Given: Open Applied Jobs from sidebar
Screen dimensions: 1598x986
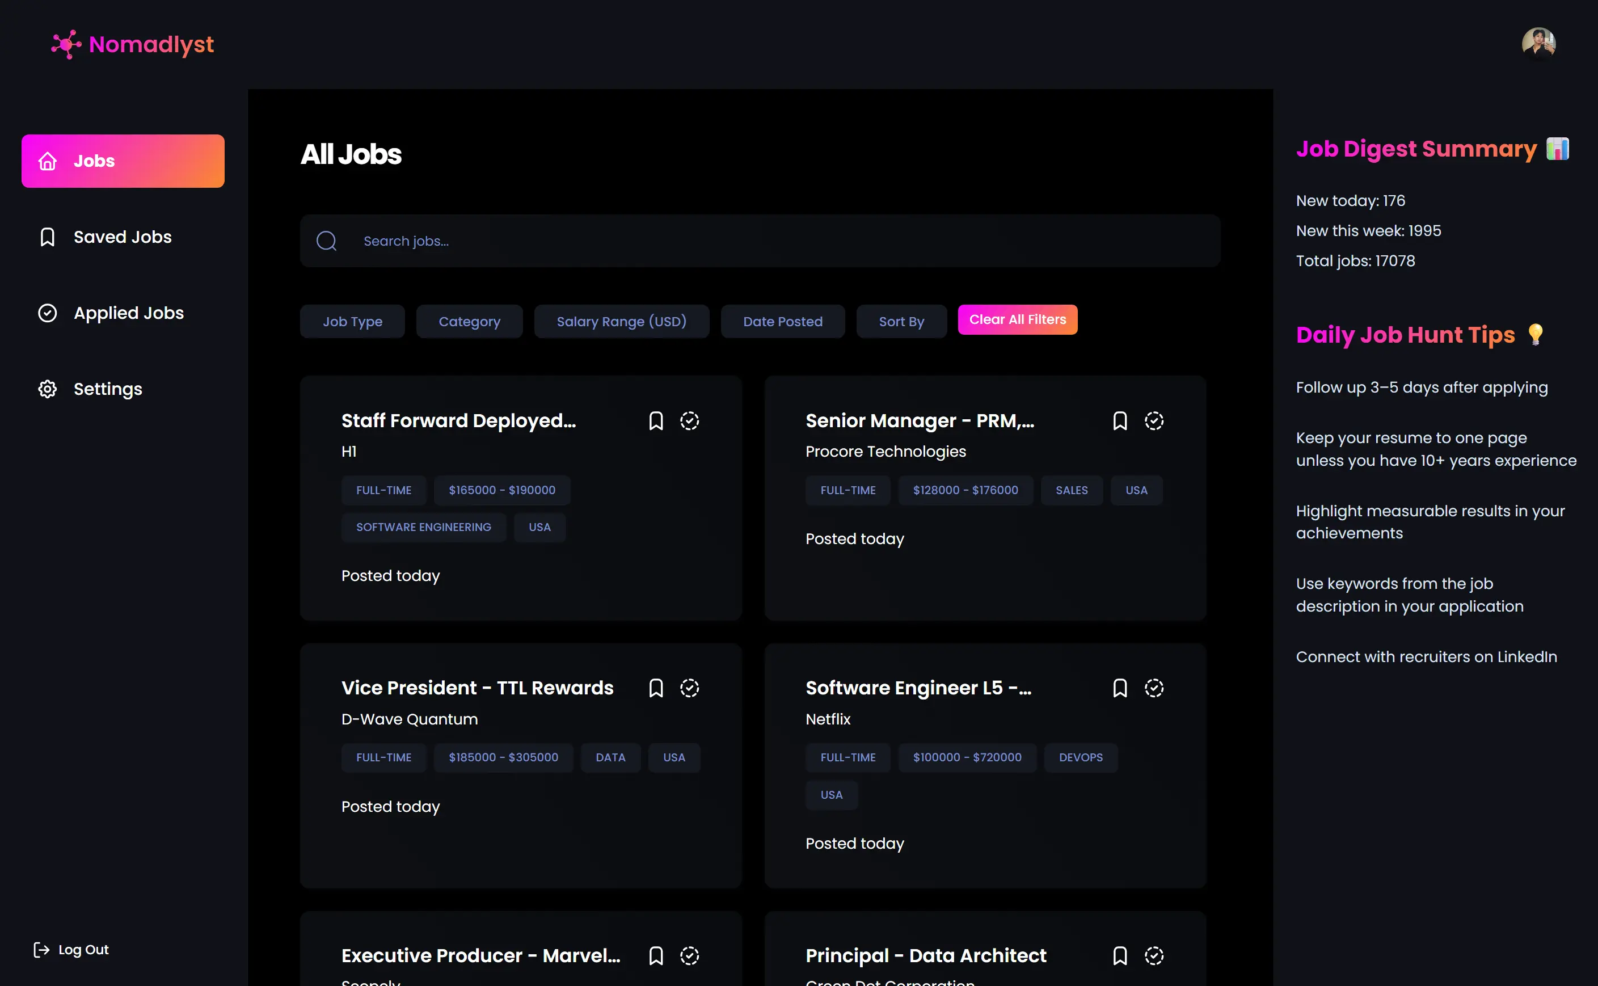Looking at the screenshot, I should coord(128,313).
